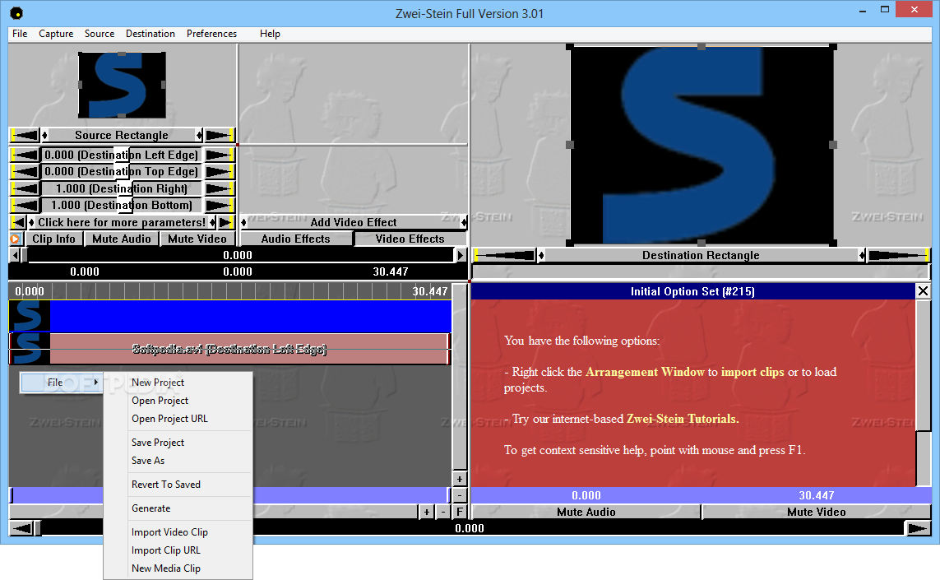Viewport: 940px width, 580px height.
Task: Open the File menu in menu bar
Action: (20, 34)
